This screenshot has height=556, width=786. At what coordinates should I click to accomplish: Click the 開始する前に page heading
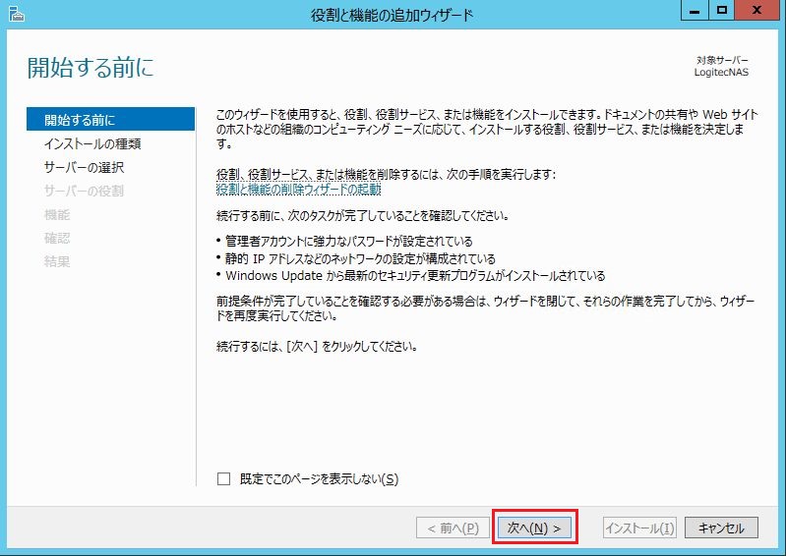tap(91, 67)
